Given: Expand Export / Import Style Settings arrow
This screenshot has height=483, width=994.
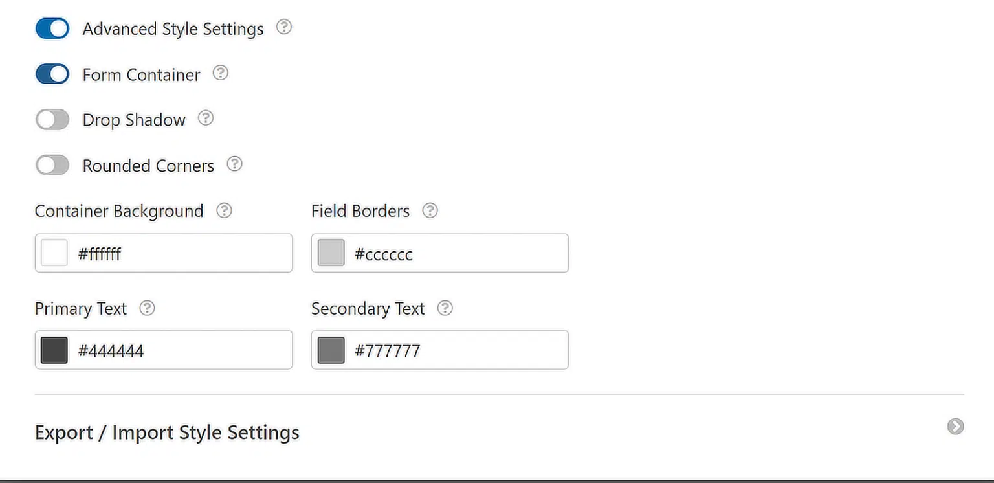Looking at the screenshot, I should click(955, 426).
